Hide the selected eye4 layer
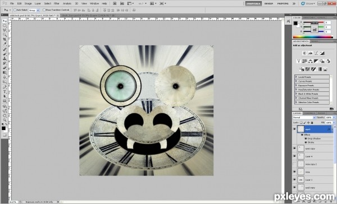This screenshot has height=204, width=337. pos(294,129)
